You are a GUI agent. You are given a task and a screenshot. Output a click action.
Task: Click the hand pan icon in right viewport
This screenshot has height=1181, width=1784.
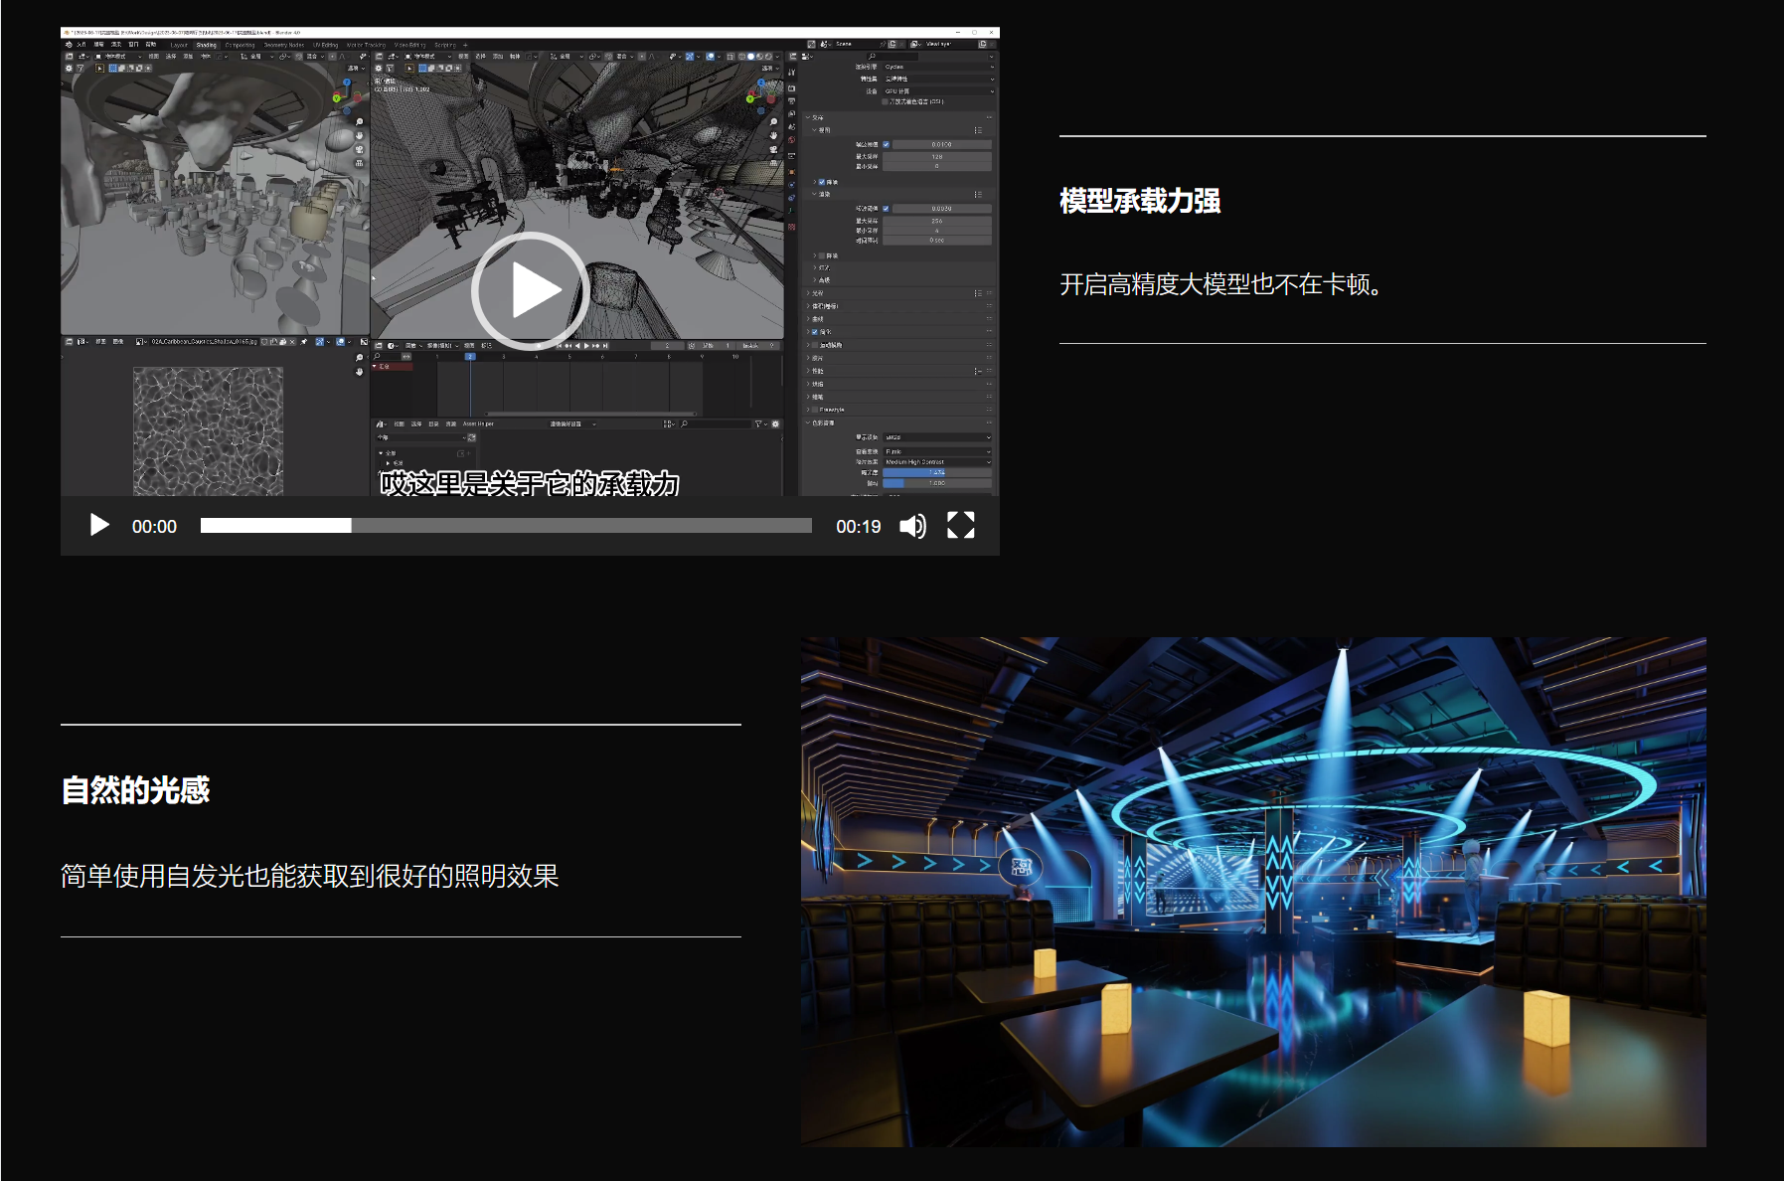773,135
